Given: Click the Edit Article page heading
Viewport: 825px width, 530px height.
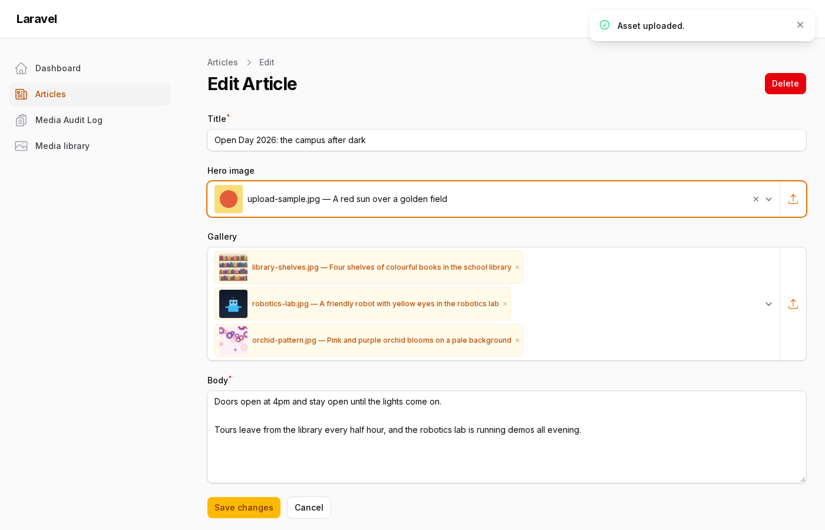Looking at the screenshot, I should (x=252, y=84).
